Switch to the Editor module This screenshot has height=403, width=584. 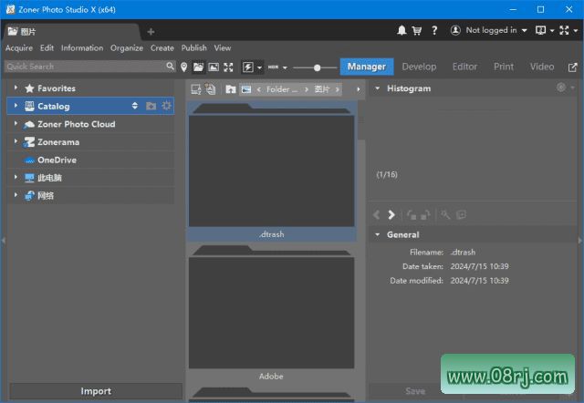464,67
